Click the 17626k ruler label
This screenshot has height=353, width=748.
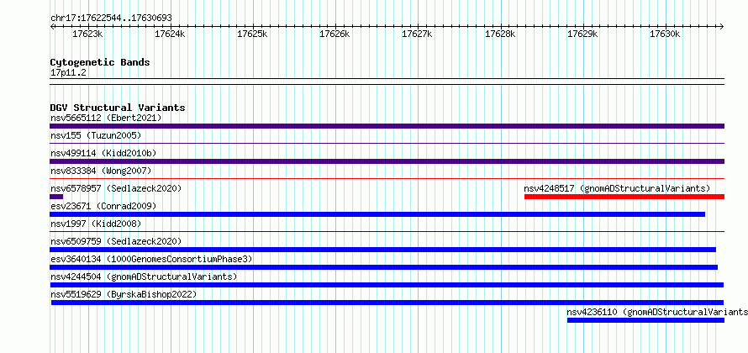pyautogui.click(x=334, y=34)
